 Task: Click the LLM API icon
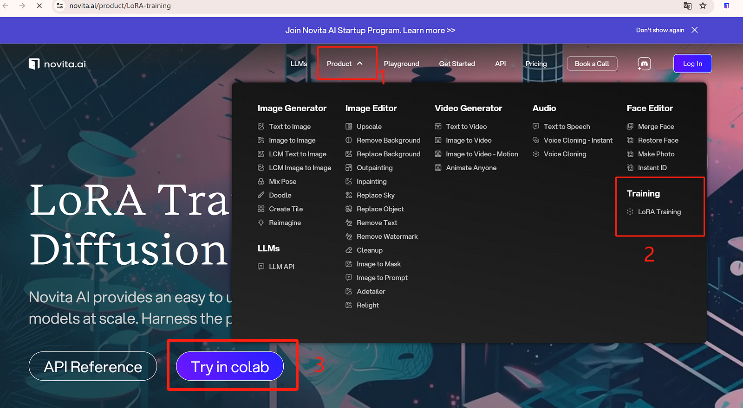point(261,267)
